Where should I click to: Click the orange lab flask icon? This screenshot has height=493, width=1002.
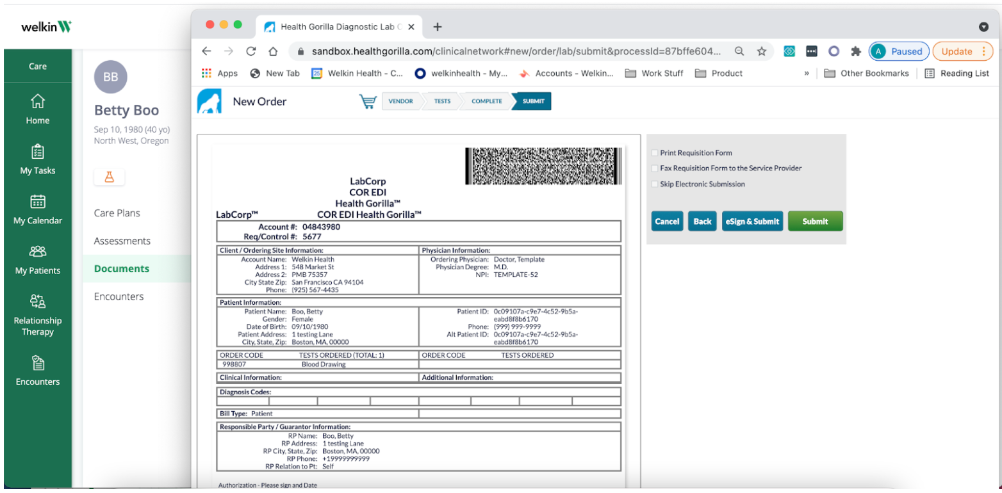click(x=109, y=177)
